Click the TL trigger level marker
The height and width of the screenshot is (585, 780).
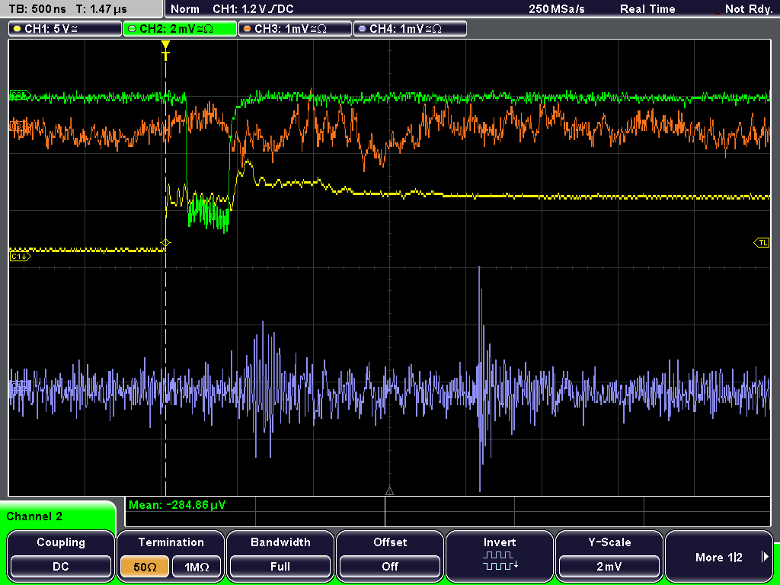762,243
